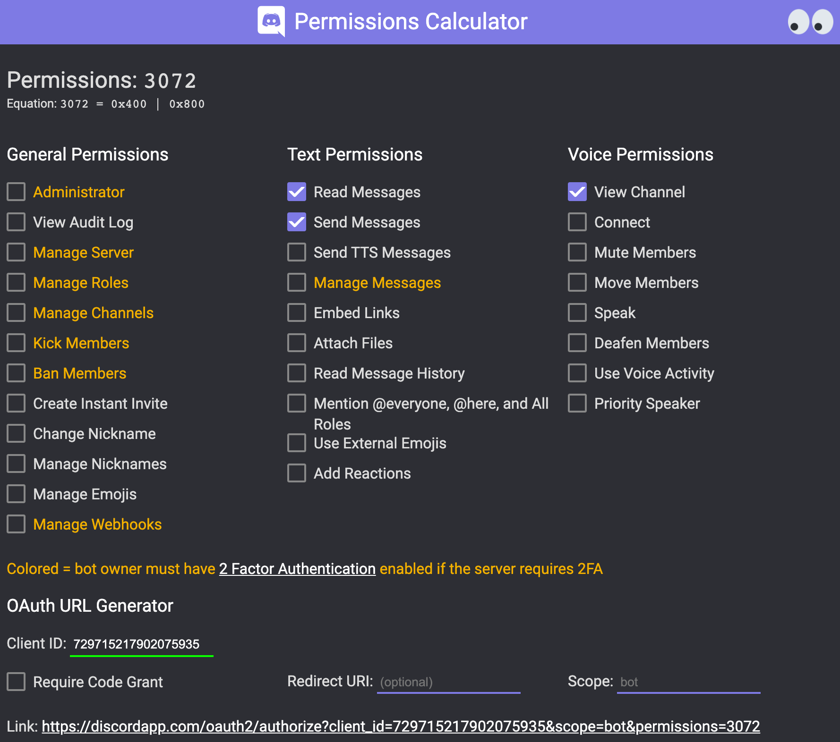Check the Require Code Grant box
Screen dimensions: 840x742
coord(16,682)
